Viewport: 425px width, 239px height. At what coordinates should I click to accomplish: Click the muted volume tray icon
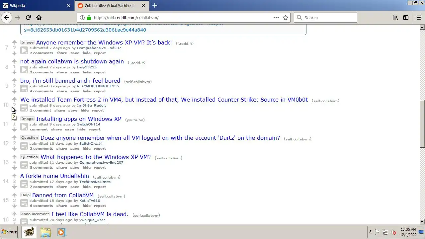click(x=393, y=232)
